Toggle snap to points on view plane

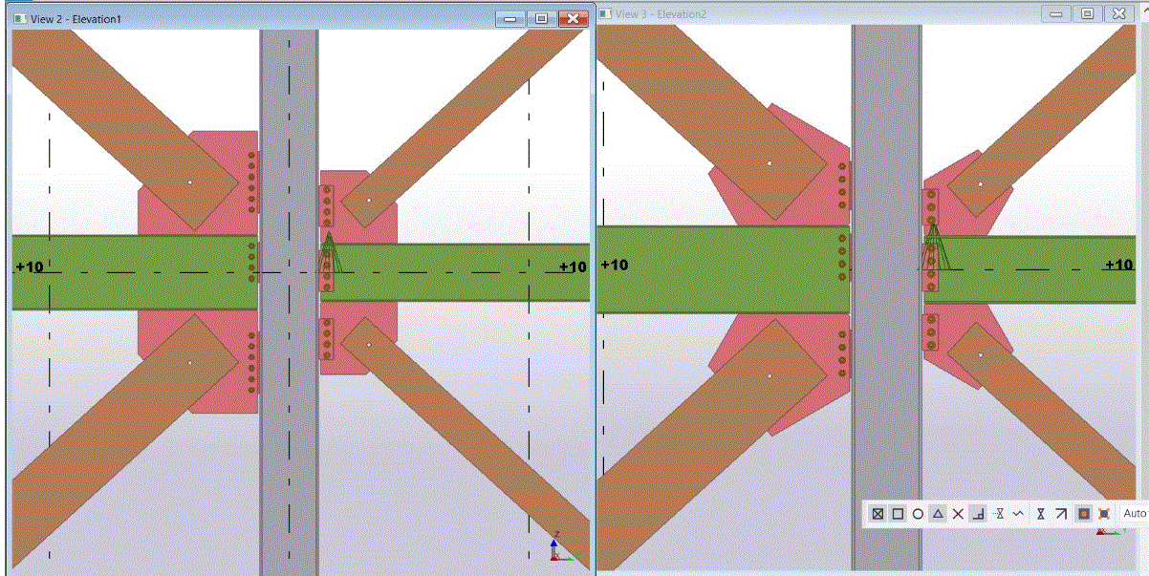click(1084, 515)
